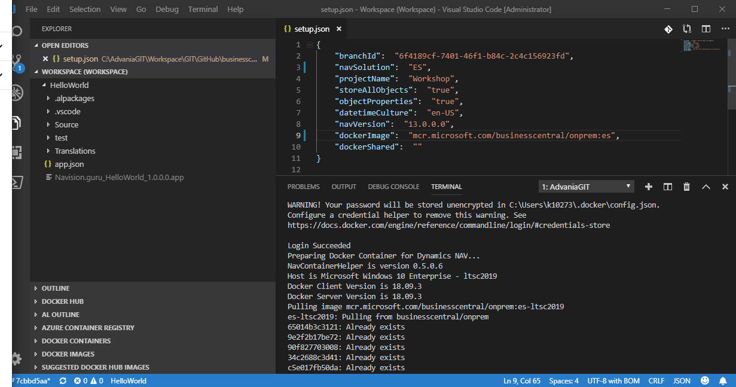The height and width of the screenshot is (387, 736).
Task: Open the Debug view in activity bar
Action: [17, 92]
